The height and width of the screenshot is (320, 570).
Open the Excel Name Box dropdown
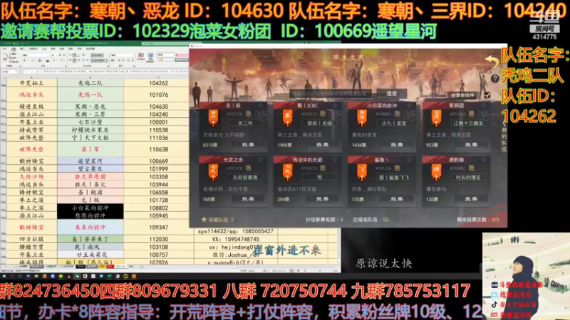point(16,72)
